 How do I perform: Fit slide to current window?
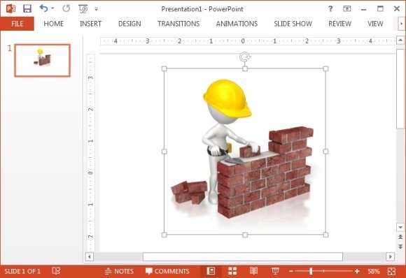coord(391,271)
